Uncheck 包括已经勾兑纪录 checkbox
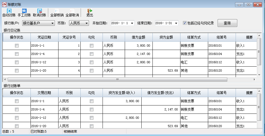The image size is (265, 136). (185, 23)
